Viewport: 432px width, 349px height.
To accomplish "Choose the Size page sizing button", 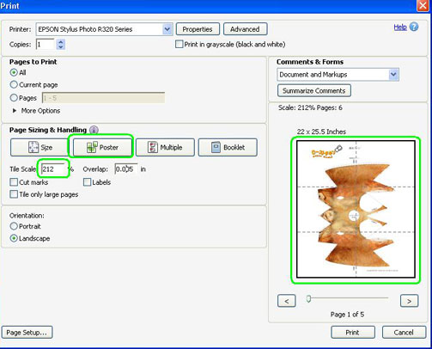I will point(40,147).
